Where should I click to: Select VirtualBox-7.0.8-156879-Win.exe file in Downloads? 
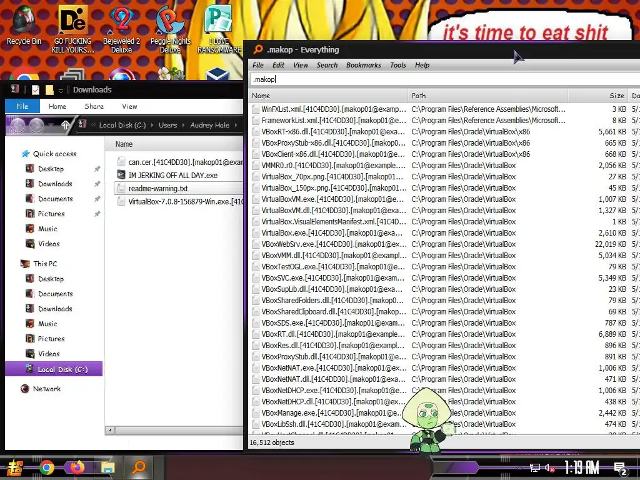point(179,201)
